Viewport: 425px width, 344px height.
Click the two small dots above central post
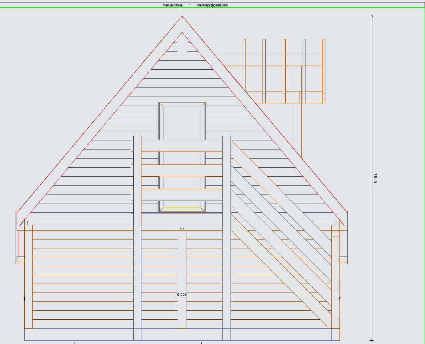182,229
